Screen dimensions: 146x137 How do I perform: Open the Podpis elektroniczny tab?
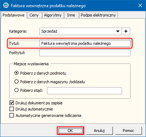[98, 15]
